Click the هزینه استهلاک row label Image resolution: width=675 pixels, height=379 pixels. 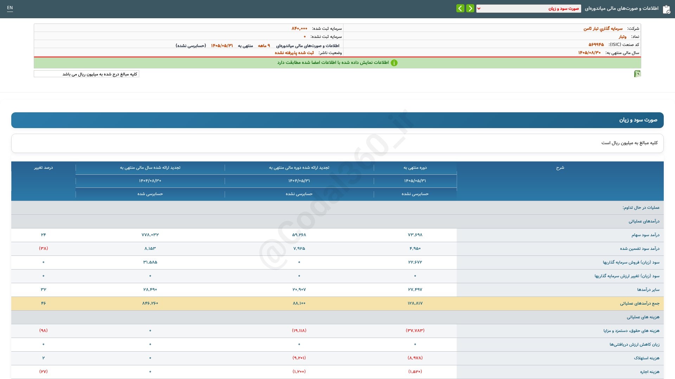pyautogui.click(x=647, y=358)
